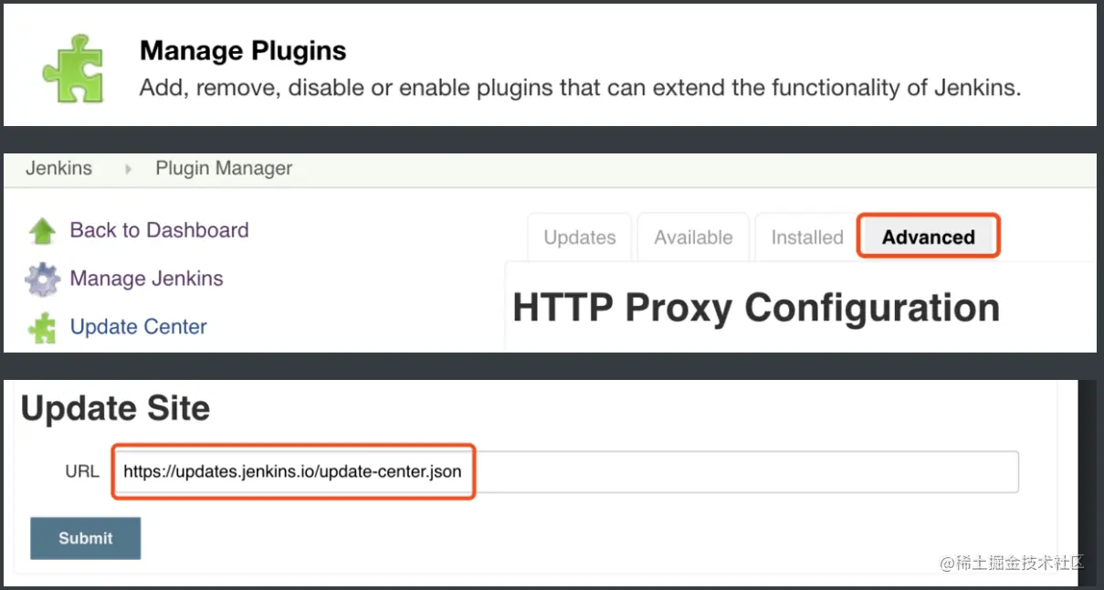
Task: Click the Update Center puzzle piece icon
Action: [42, 328]
